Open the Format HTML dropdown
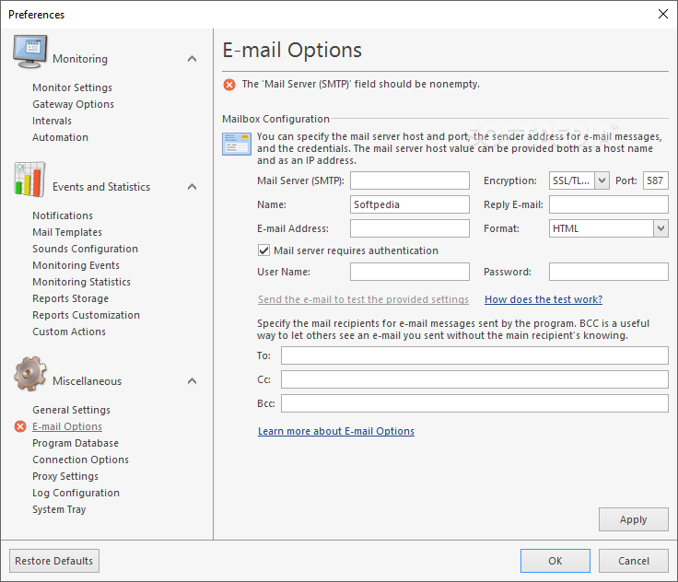678x582 pixels. (x=660, y=228)
